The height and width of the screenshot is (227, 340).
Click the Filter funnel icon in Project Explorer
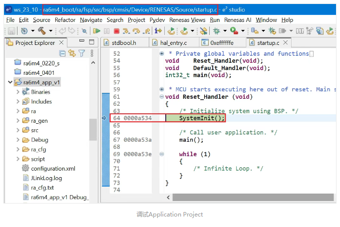pos(82,53)
